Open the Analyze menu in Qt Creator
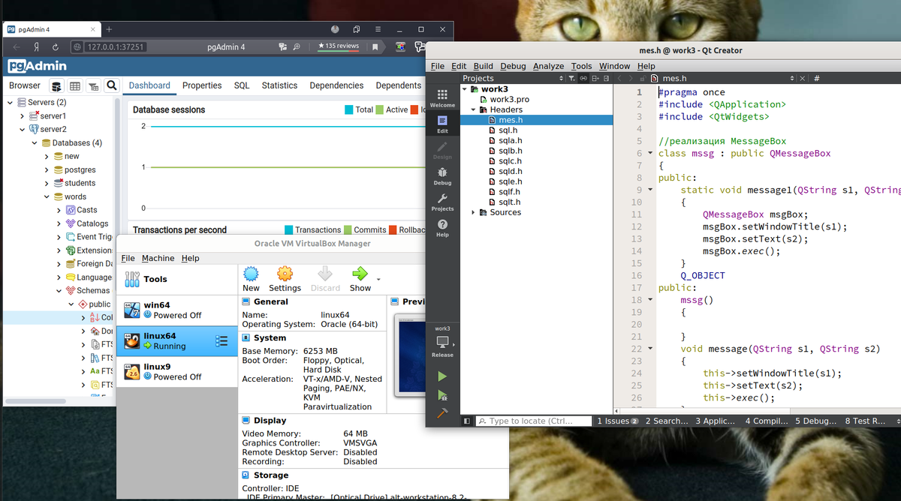 tap(548, 66)
